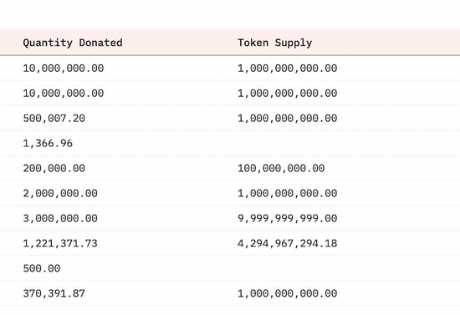Select the 500,007.20 quantity cell
The image size is (460, 315).
tap(54, 119)
